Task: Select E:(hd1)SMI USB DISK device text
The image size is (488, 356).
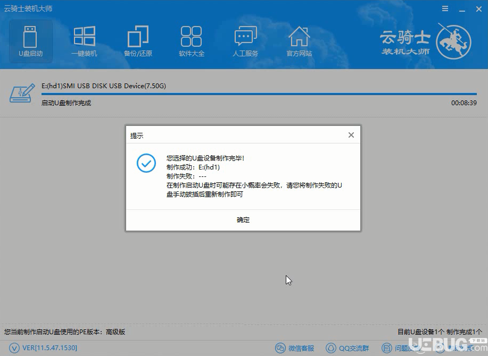Action: click(104, 86)
